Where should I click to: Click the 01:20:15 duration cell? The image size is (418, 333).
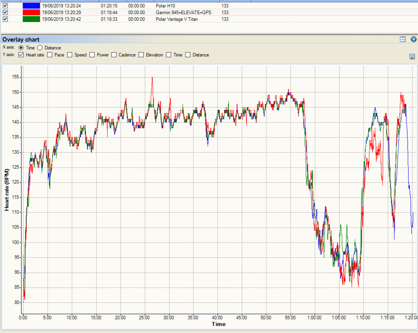[x=109, y=6]
